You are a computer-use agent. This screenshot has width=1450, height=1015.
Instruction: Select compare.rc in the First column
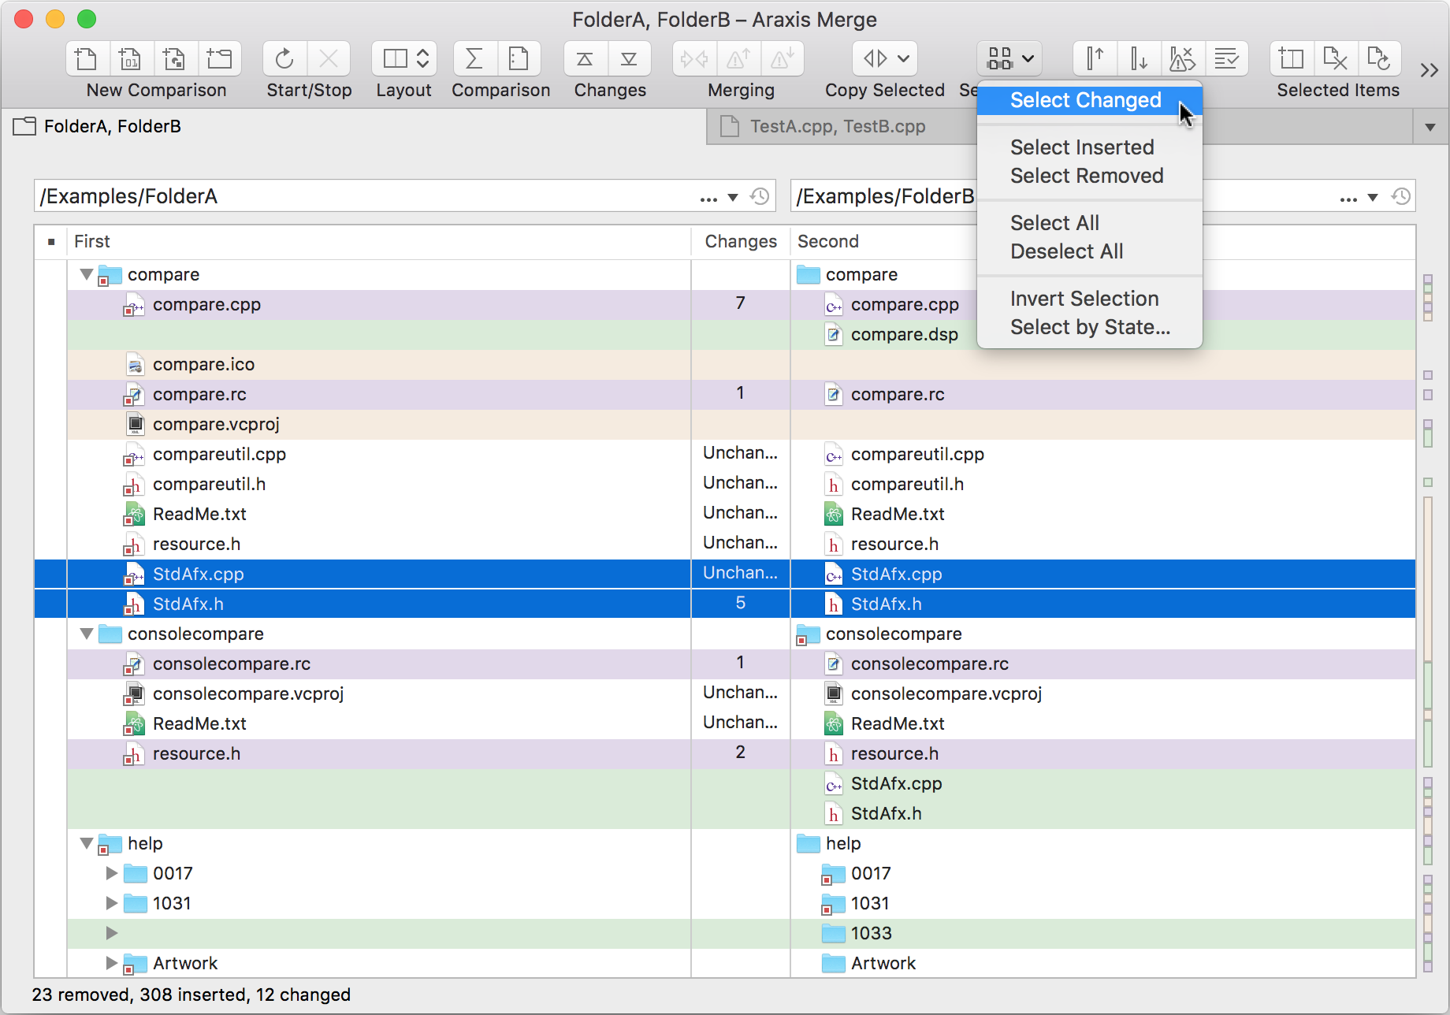click(200, 394)
